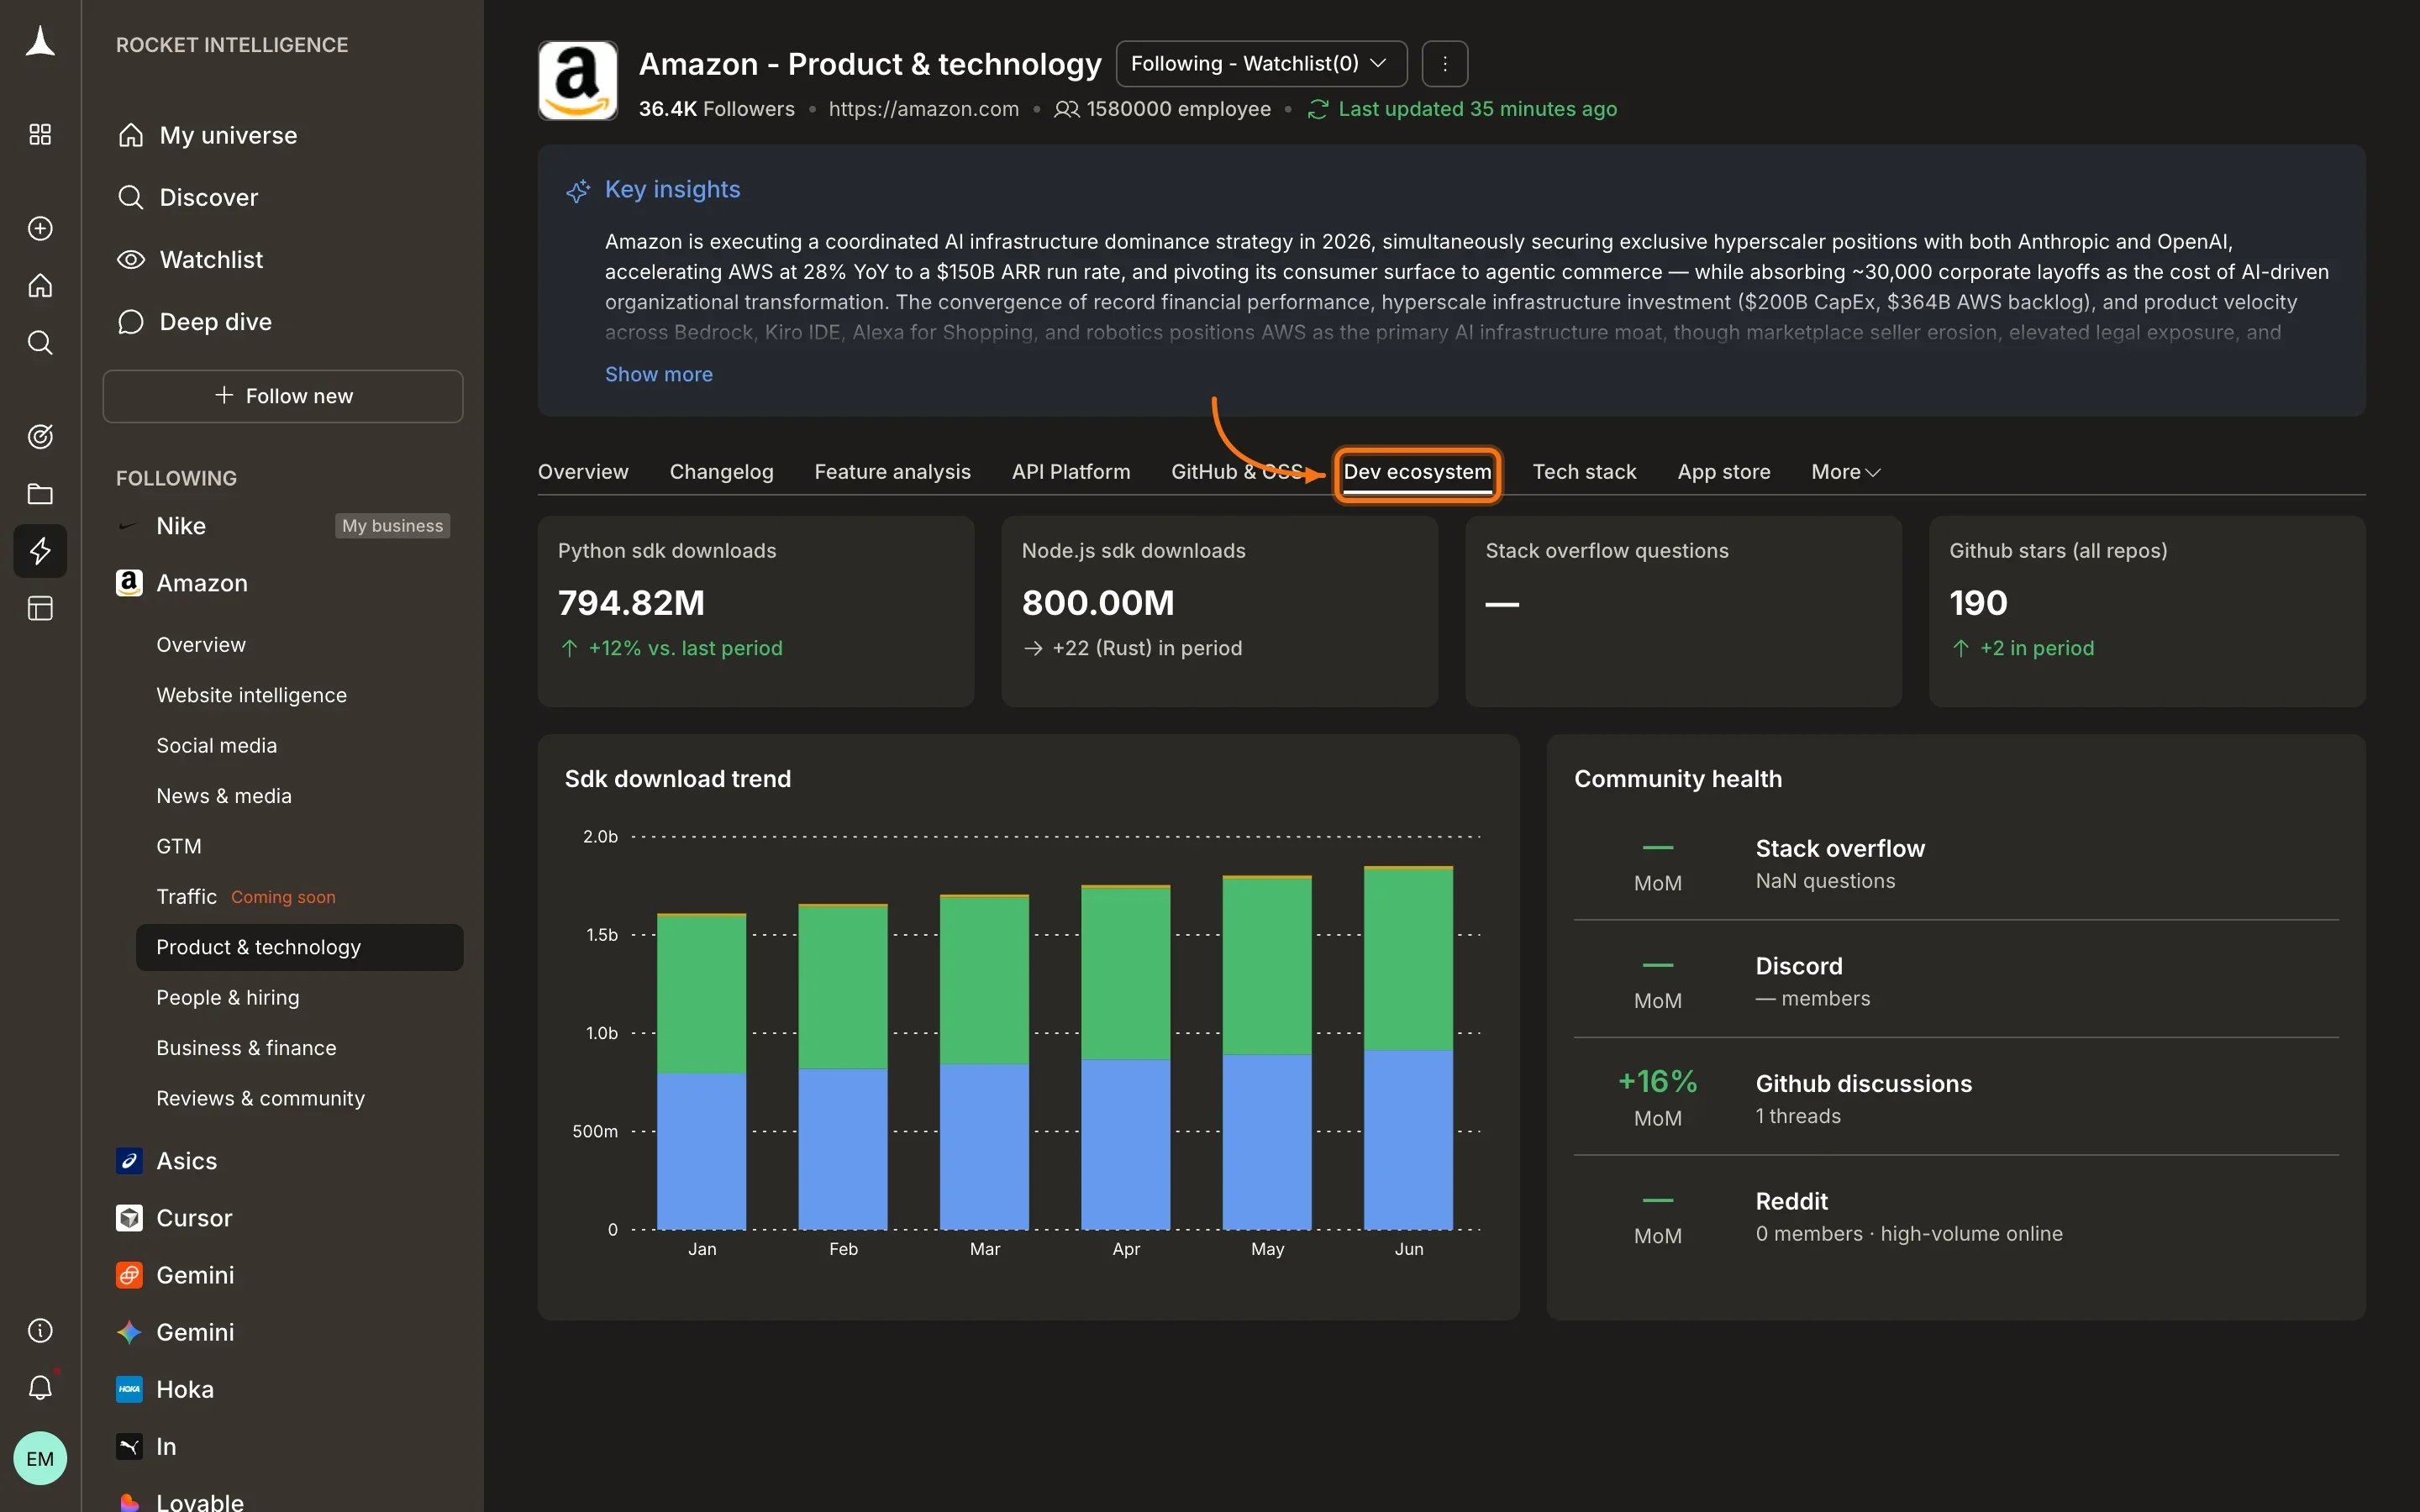
Task: Click the search icon in left rail
Action: point(40,343)
